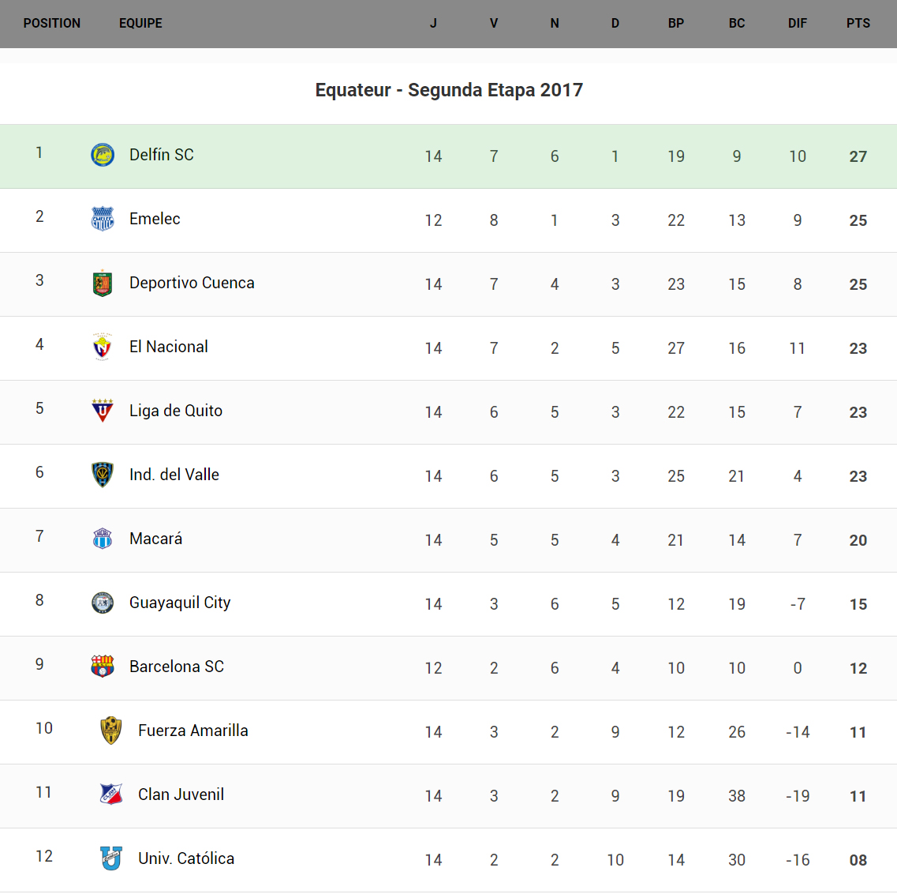Click the Deportivo Cuenca team name
897x894 pixels.
coord(192,283)
